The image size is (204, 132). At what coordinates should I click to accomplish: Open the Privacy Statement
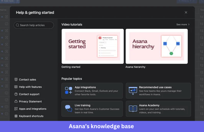28,101
